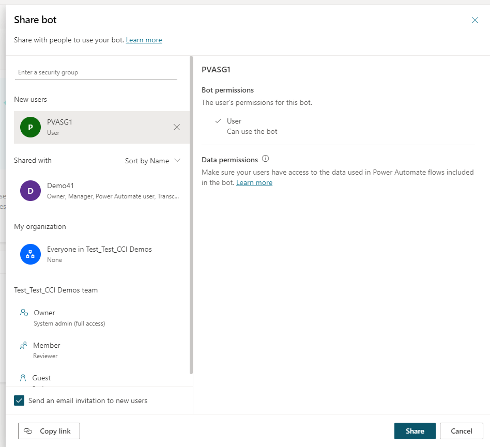Open the Learn more link under Share bot
Viewport: 490px width, 447px height.
point(144,40)
